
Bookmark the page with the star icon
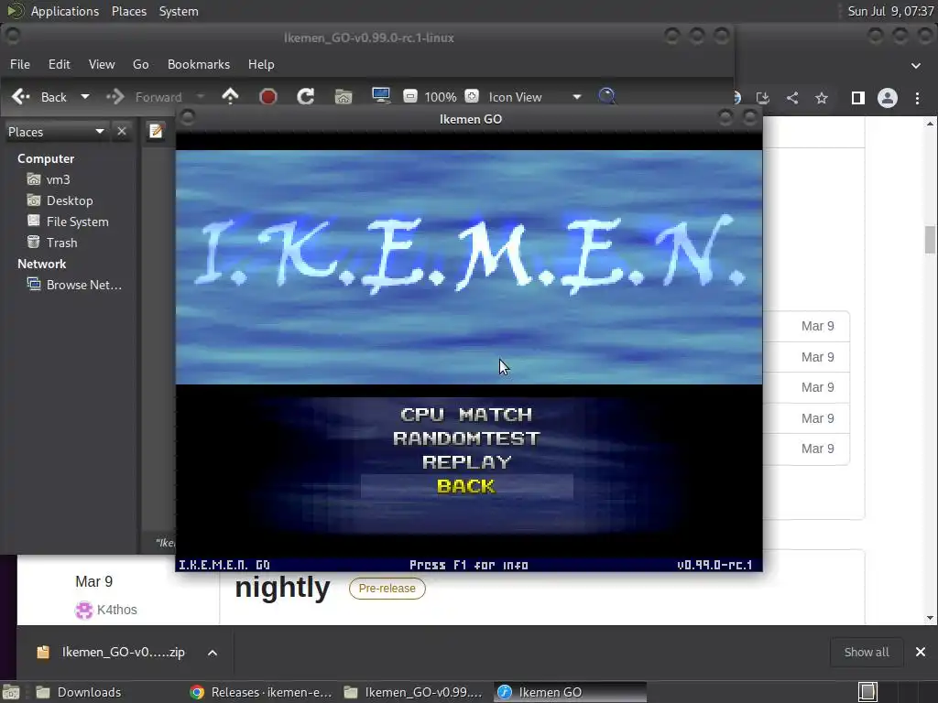coord(822,97)
